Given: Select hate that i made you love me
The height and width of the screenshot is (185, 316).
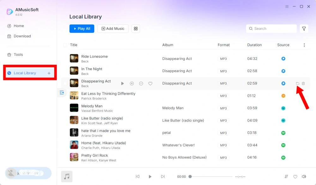Looking at the screenshot, I should pos(106,131).
